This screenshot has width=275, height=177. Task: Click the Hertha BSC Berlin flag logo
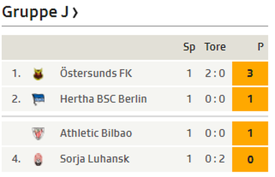coord(38,99)
